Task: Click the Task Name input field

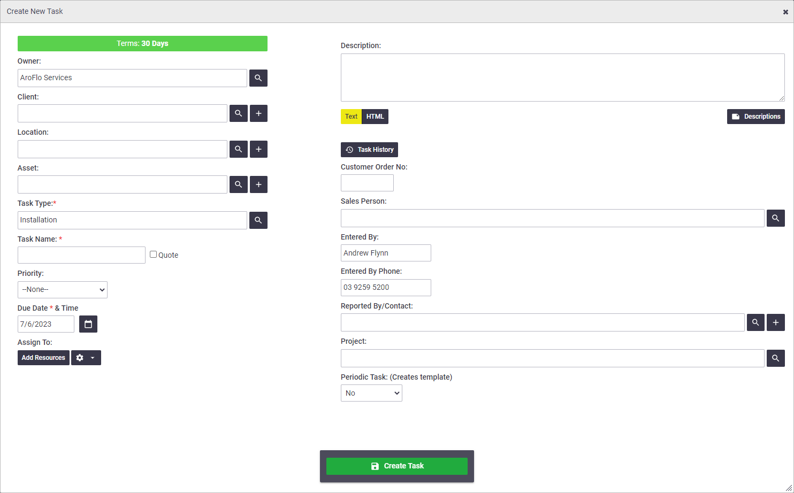Action: [x=81, y=255]
